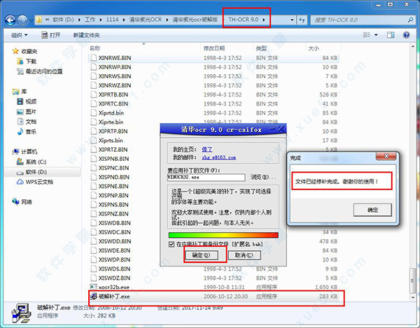Show hidden breadcrumb path via double chevron
Image resolution: width=420 pixels, height=328 pixels.
pyautogui.click(x=47, y=20)
